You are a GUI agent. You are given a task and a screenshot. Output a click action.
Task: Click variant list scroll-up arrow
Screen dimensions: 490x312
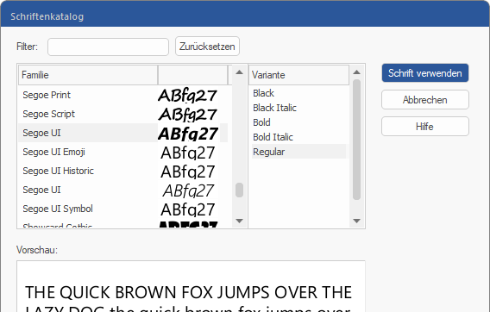pos(356,72)
